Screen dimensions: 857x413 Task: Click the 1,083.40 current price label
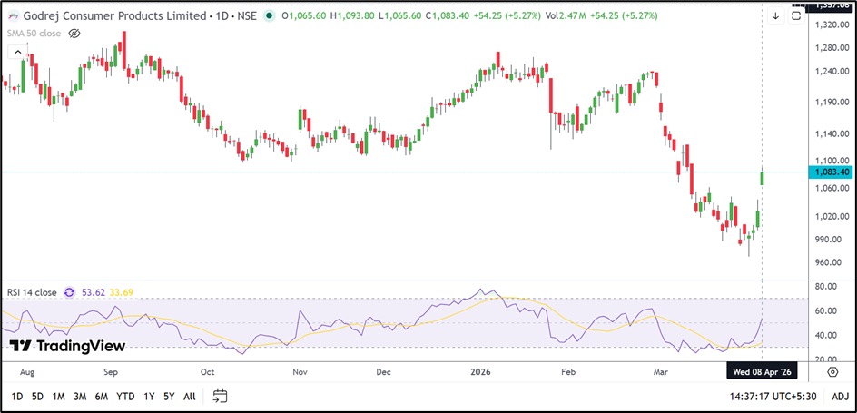coord(832,172)
